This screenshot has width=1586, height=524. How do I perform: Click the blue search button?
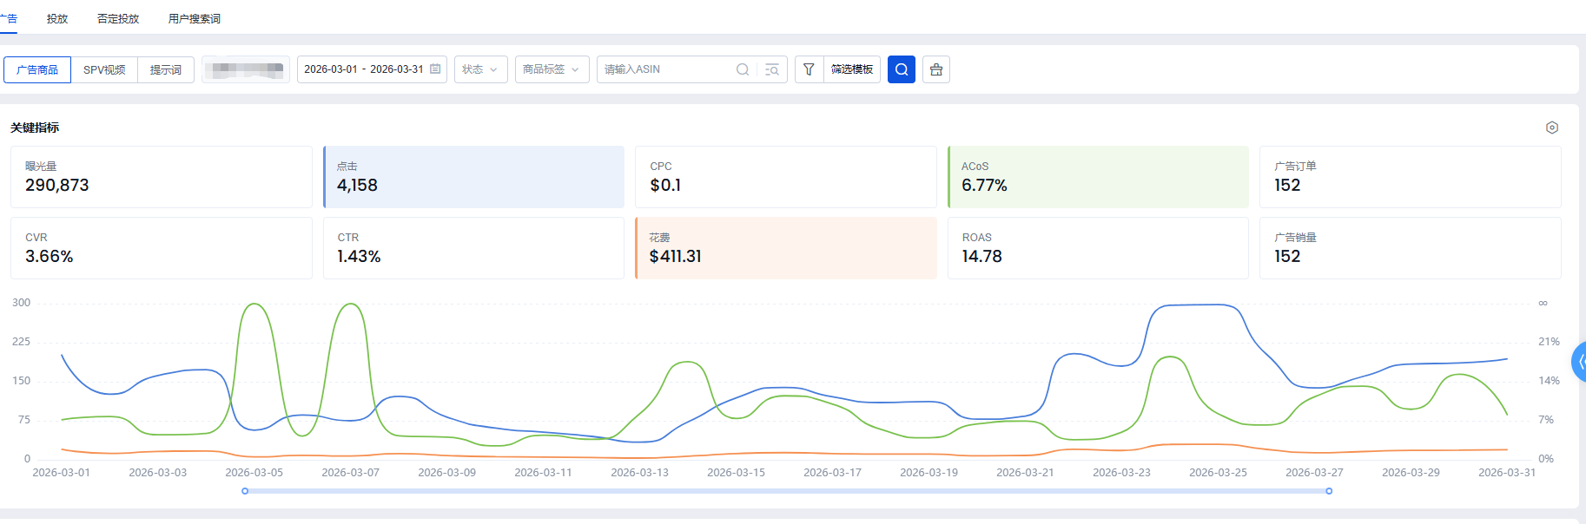point(902,69)
